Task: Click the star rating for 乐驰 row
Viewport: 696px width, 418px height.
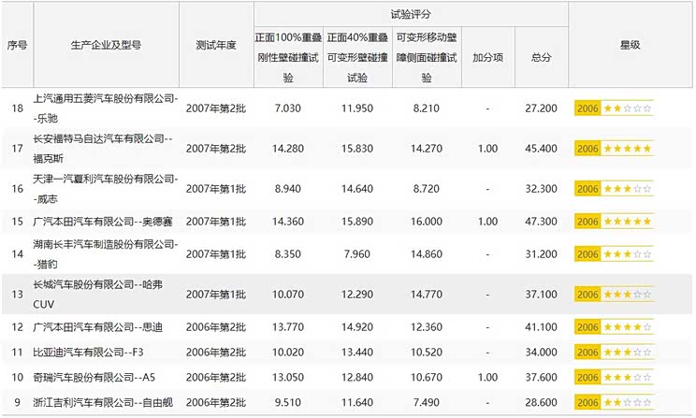Action: point(614,109)
